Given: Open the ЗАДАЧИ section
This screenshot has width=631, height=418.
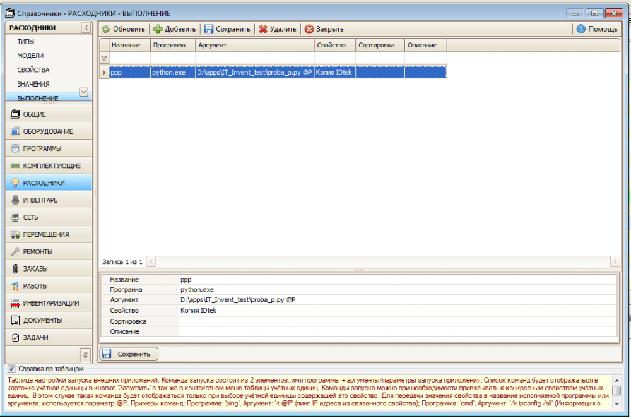Looking at the screenshot, I should [49, 337].
